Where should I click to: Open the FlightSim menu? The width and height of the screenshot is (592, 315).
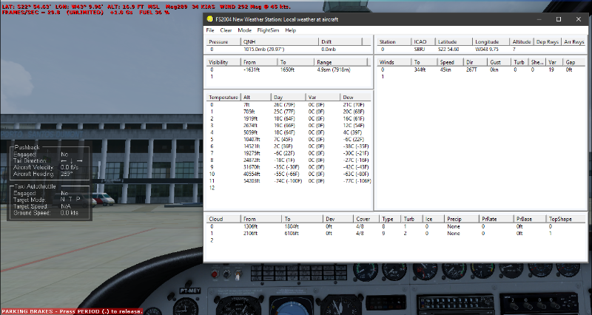pos(268,30)
